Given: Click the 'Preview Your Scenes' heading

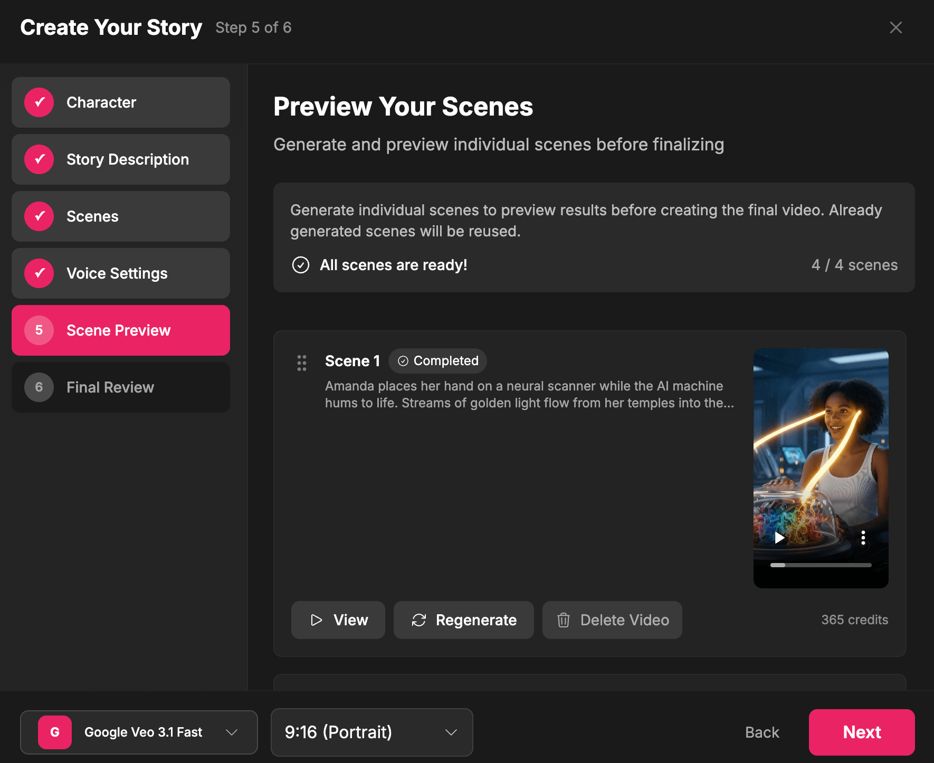Looking at the screenshot, I should tap(403, 107).
